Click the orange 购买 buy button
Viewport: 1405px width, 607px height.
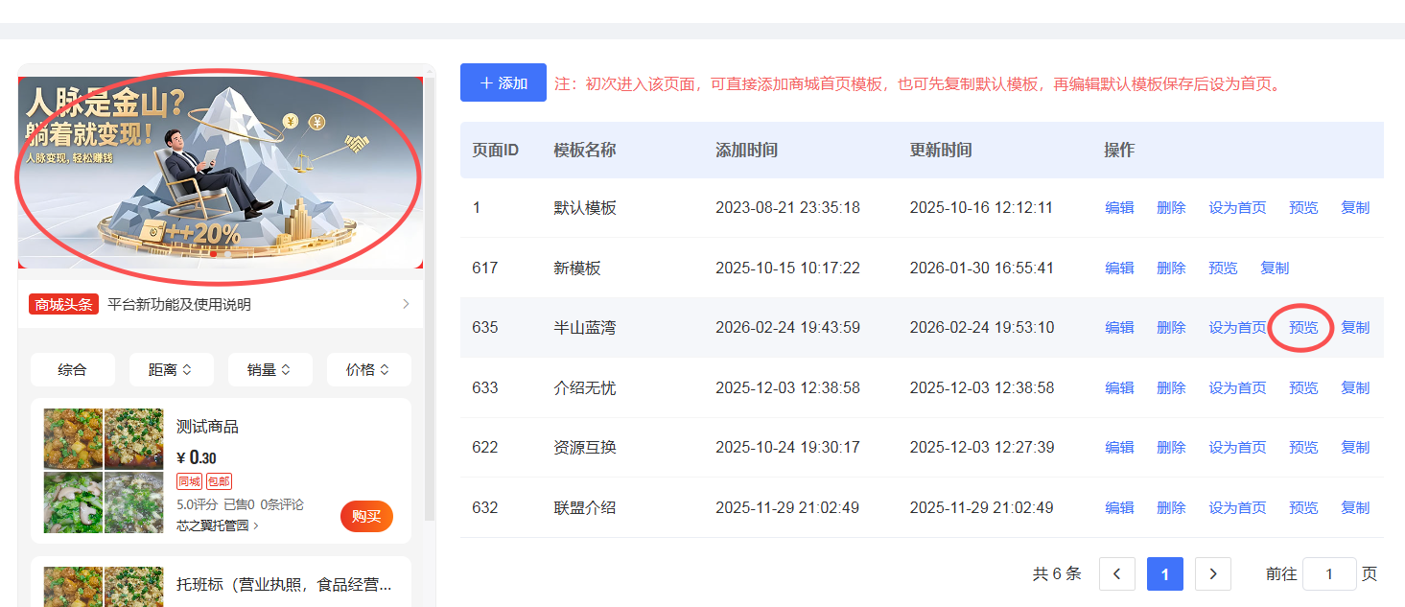coord(366,516)
